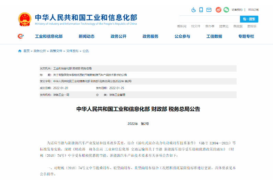Click the site title 中华人民共和国工业和信息化部
Viewport: 273px width, 180px height.
click(86, 17)
